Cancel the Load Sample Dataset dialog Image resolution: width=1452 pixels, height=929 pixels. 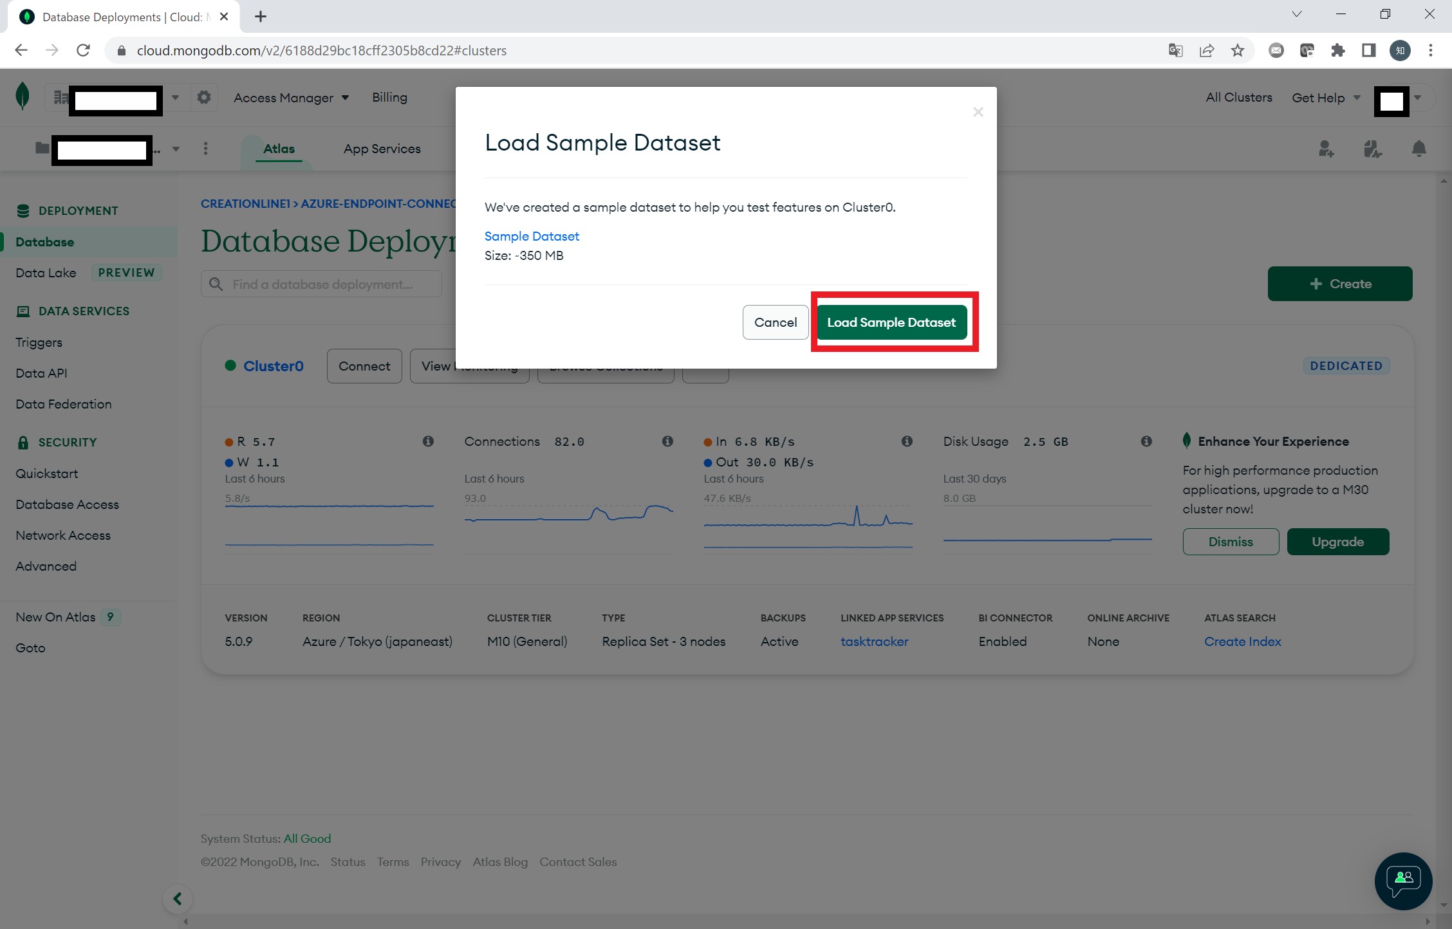coord(775,322)
